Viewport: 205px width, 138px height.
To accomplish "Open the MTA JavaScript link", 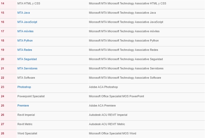I will pos(27,22).
